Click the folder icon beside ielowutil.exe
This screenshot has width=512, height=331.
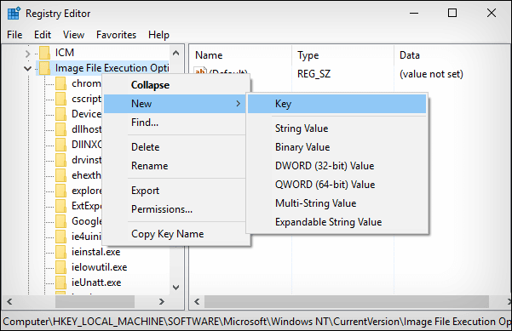pos(61,267)
